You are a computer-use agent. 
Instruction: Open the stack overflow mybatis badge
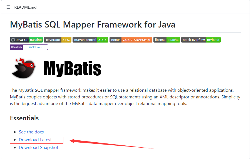click(x=201, y=40)
